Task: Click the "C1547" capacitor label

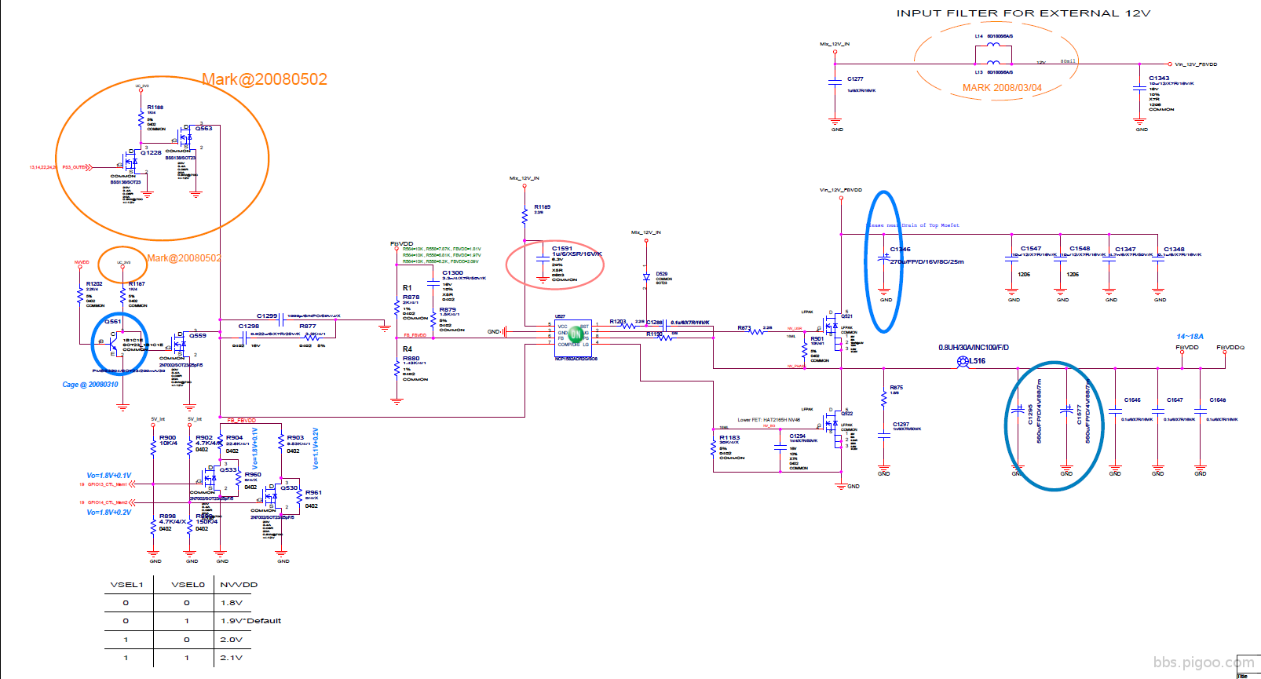Action: (1031, 249)
